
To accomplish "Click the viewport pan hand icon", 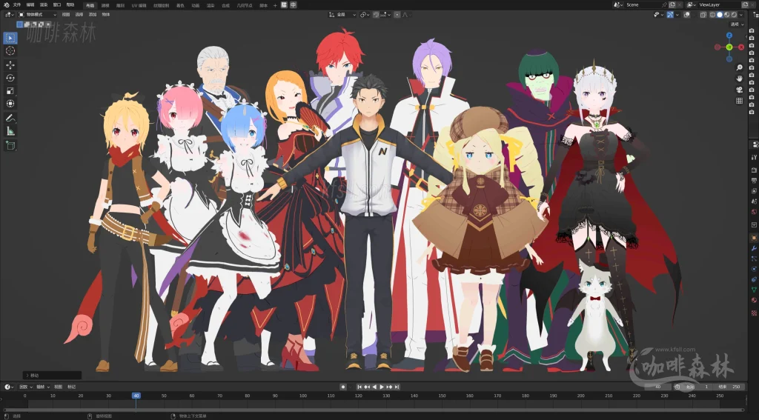I will (x=739, y=79).
